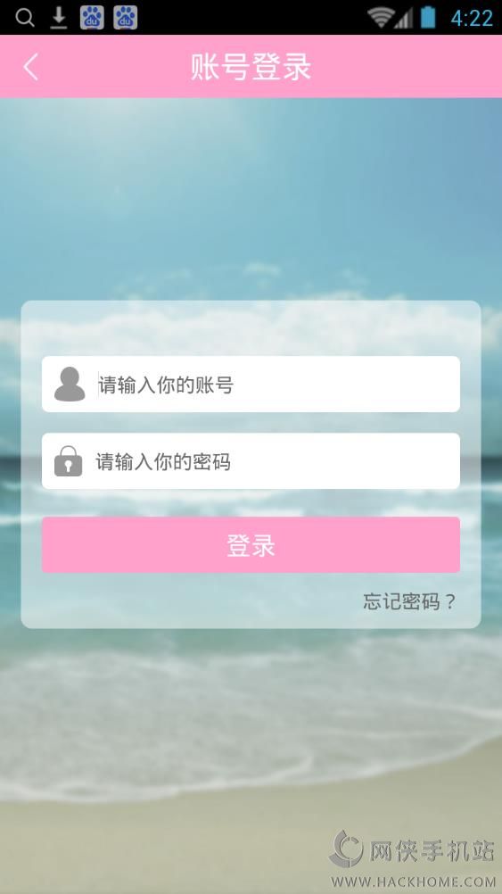Click the user avatar icon in account field
Viewport: 502px width, 894px height.
point(70,384)
